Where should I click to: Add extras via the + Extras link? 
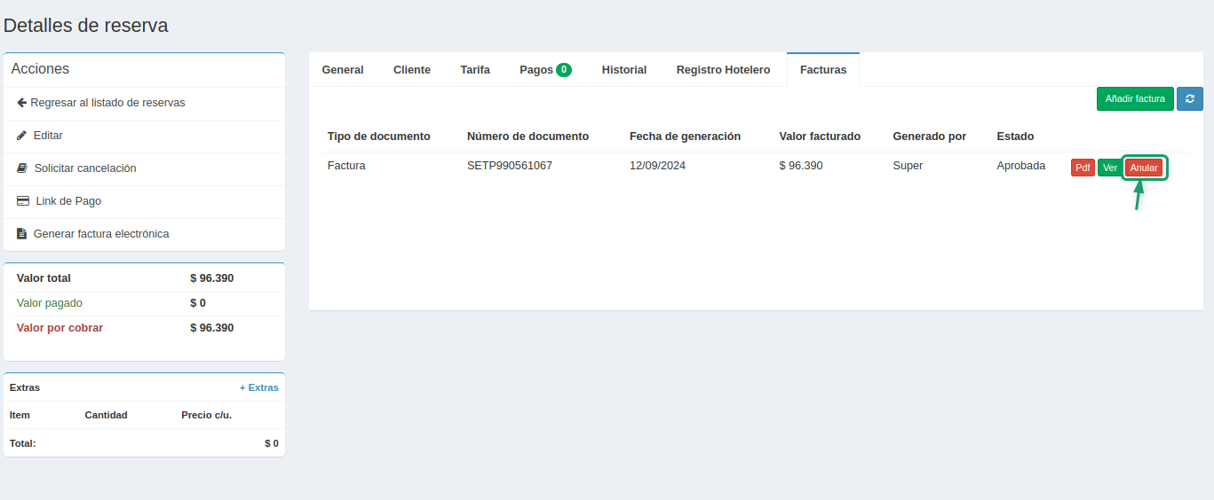tap(259, 387)
